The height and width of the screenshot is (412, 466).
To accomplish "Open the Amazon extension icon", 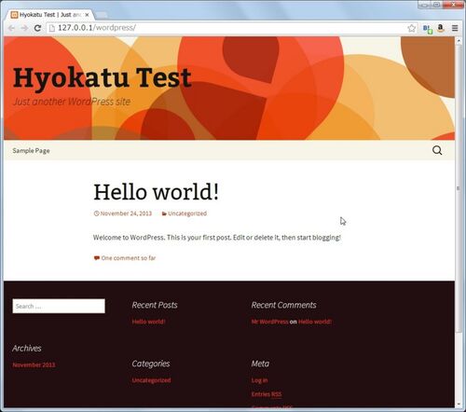I will point(441,29).
